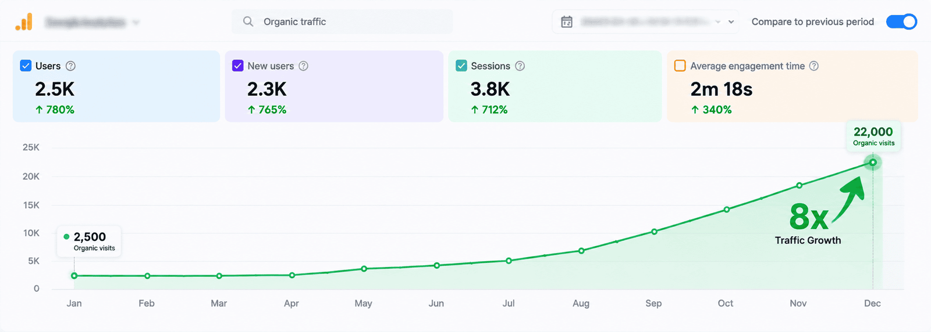Click the New users 765% change value

tap(267, 110)
